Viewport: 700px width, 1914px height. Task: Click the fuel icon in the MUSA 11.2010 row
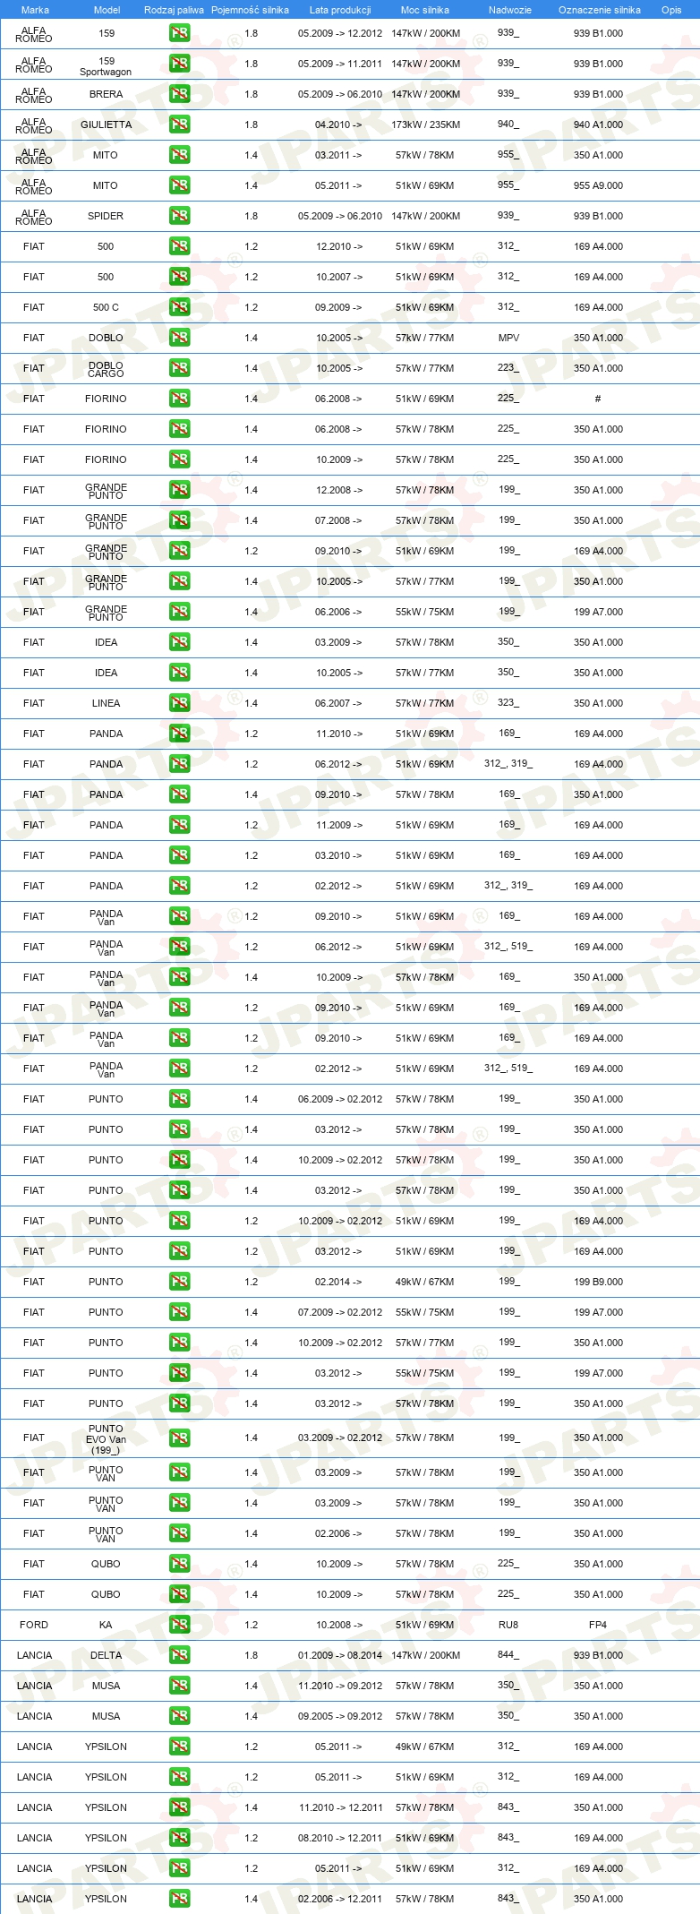(179, 1686)
